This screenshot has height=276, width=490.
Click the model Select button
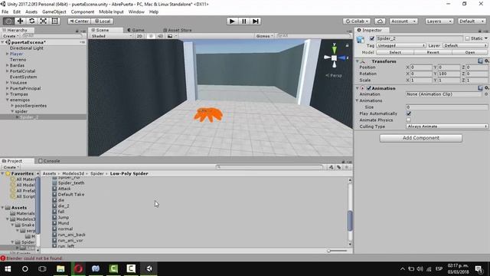(x=395, y=52)
